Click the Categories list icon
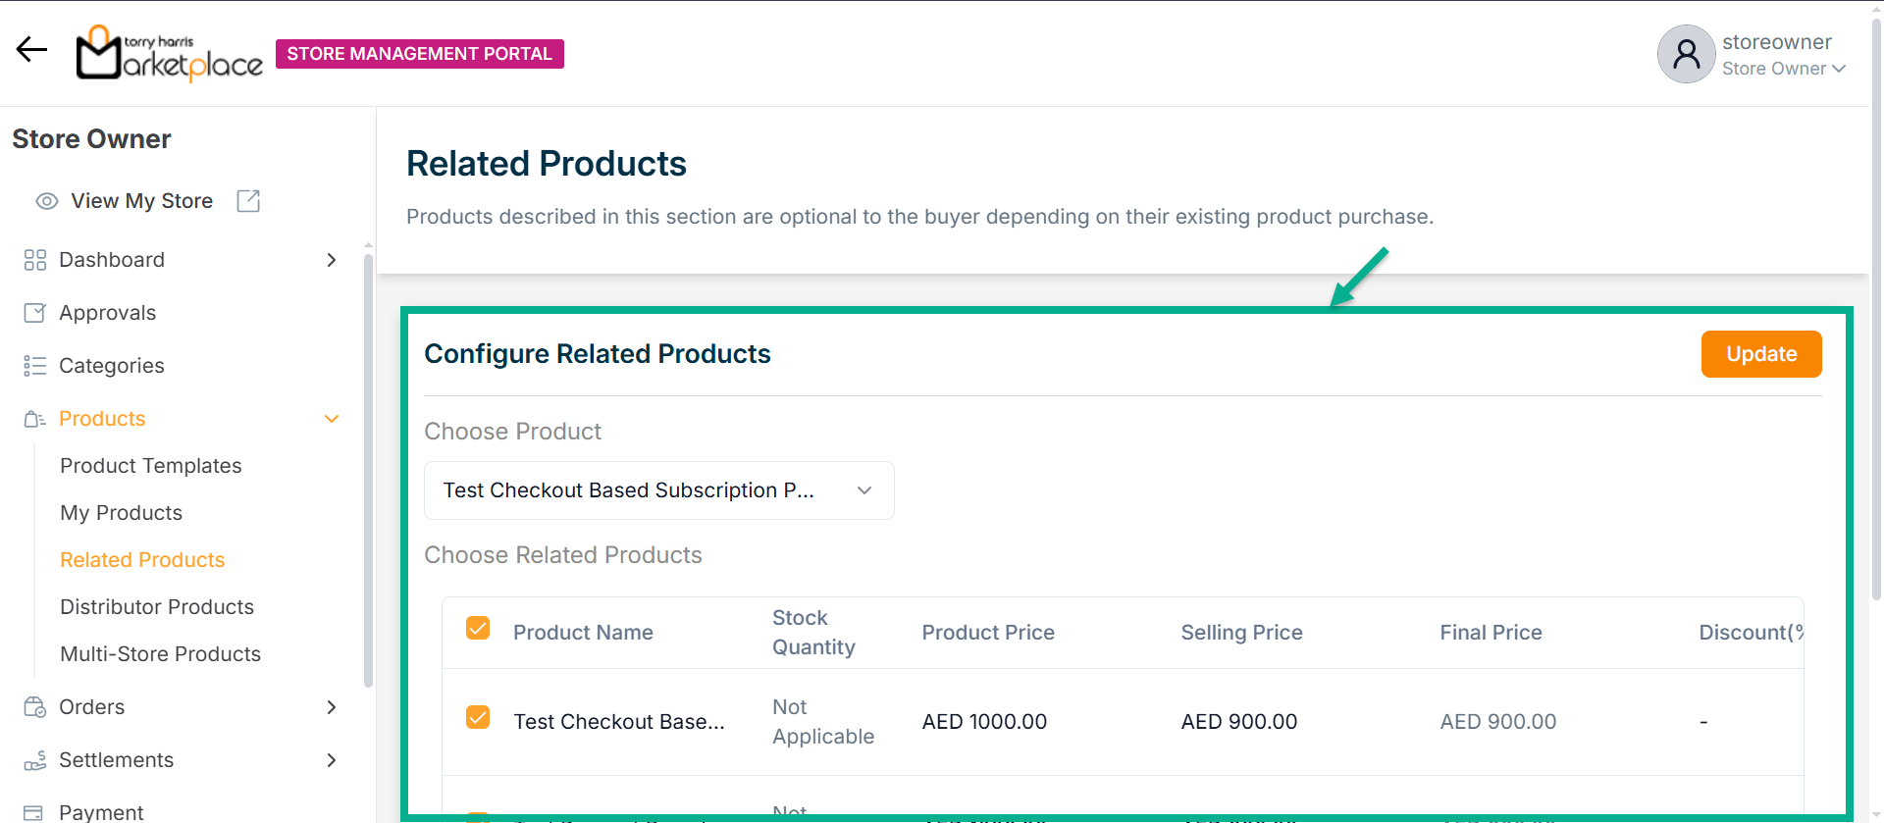This screenshot has height=823, width=1884. tap(34, 366)
